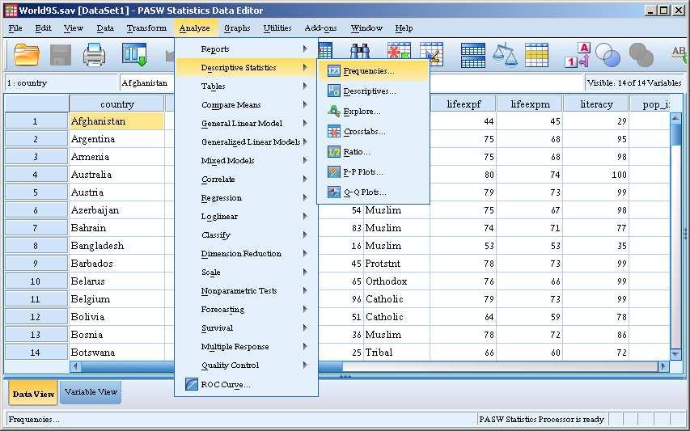Expand the Reports submenu
The height and width of the screenshot is (431, 690).
247,49
